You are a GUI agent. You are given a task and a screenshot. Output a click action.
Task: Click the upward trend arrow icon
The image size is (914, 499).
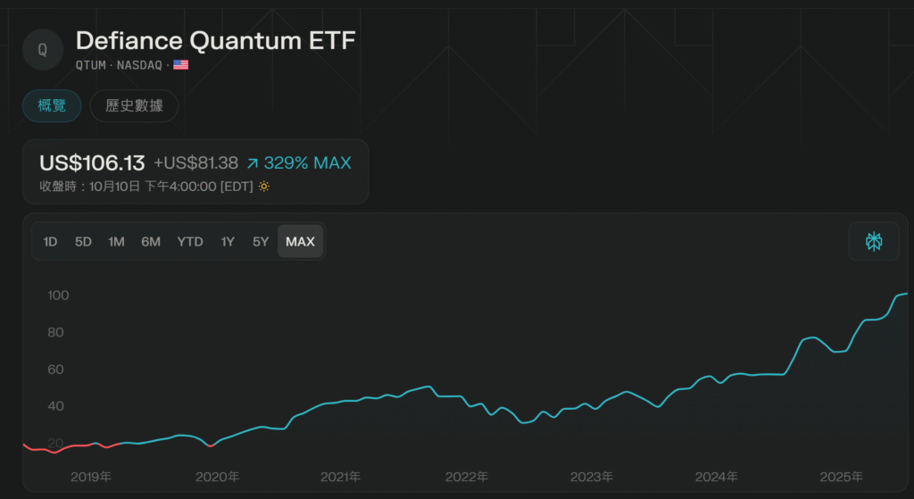[253, 163]
